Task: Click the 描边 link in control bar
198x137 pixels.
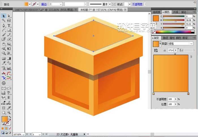Action: 44,4
